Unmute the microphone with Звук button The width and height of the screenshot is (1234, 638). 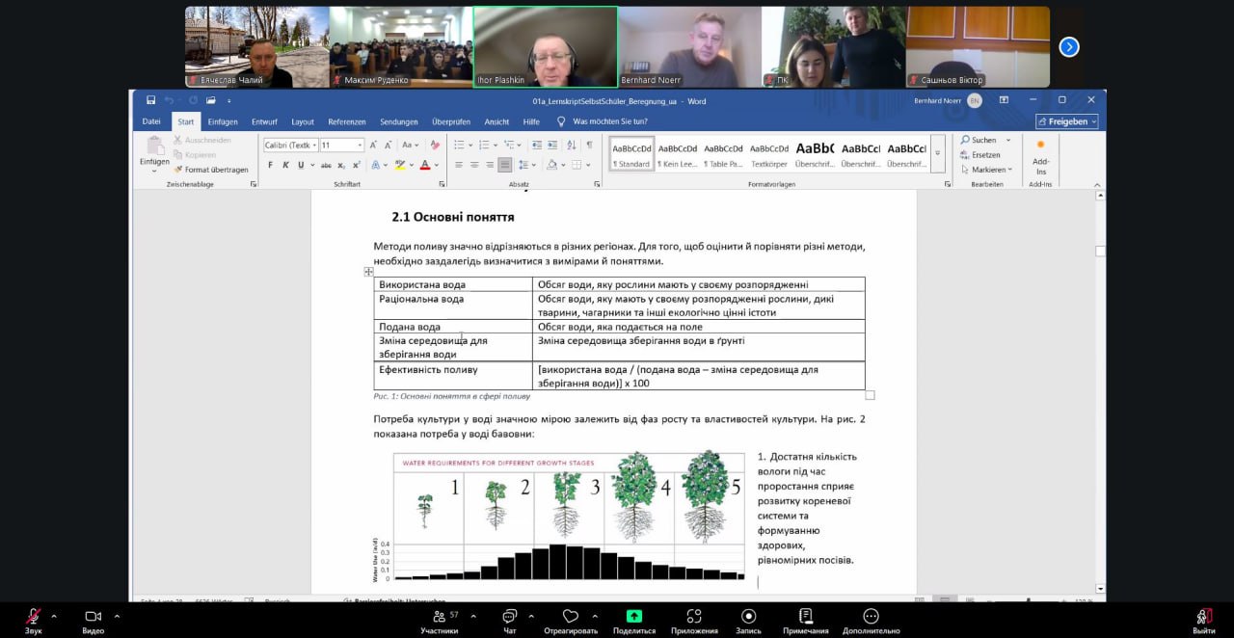coord(33,617)
